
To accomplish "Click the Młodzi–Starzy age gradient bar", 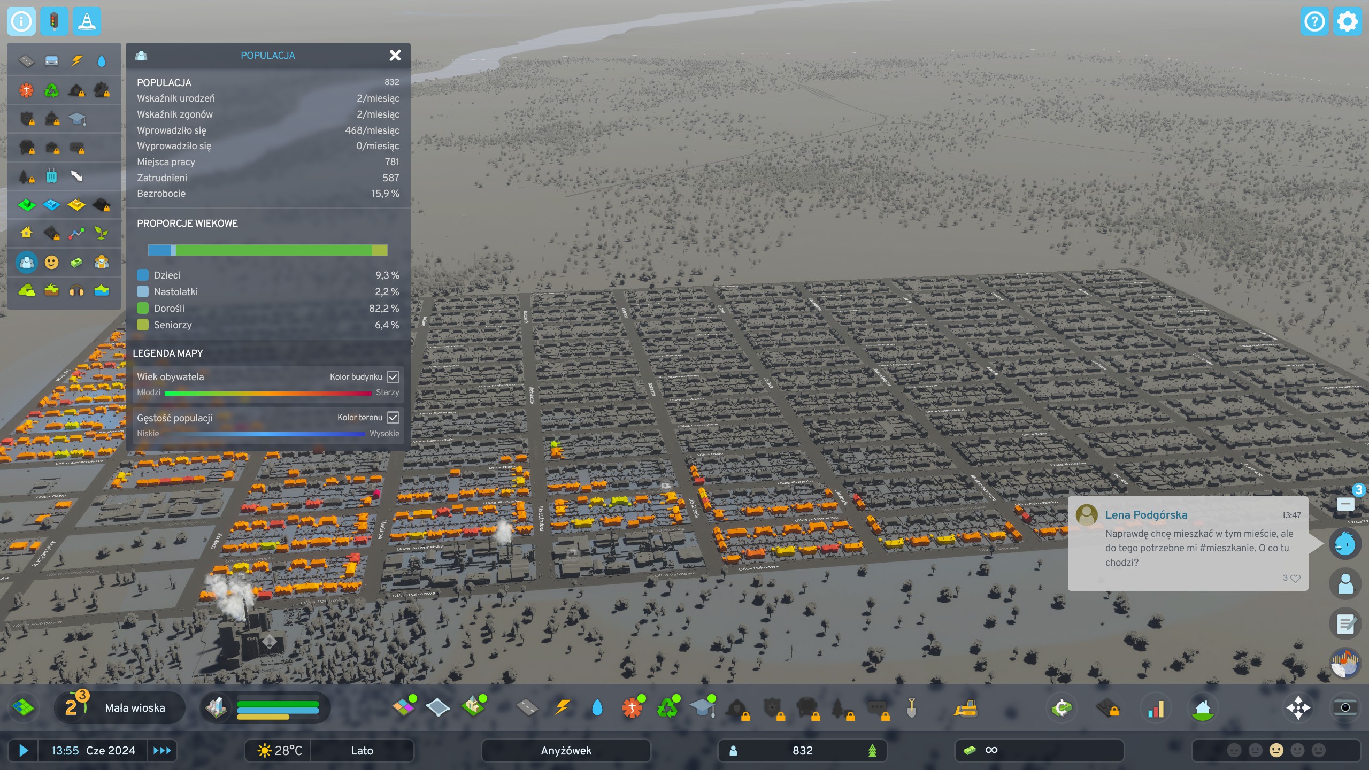I will point(266,392).
